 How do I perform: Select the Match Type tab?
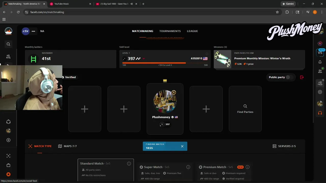pos(40,146)
